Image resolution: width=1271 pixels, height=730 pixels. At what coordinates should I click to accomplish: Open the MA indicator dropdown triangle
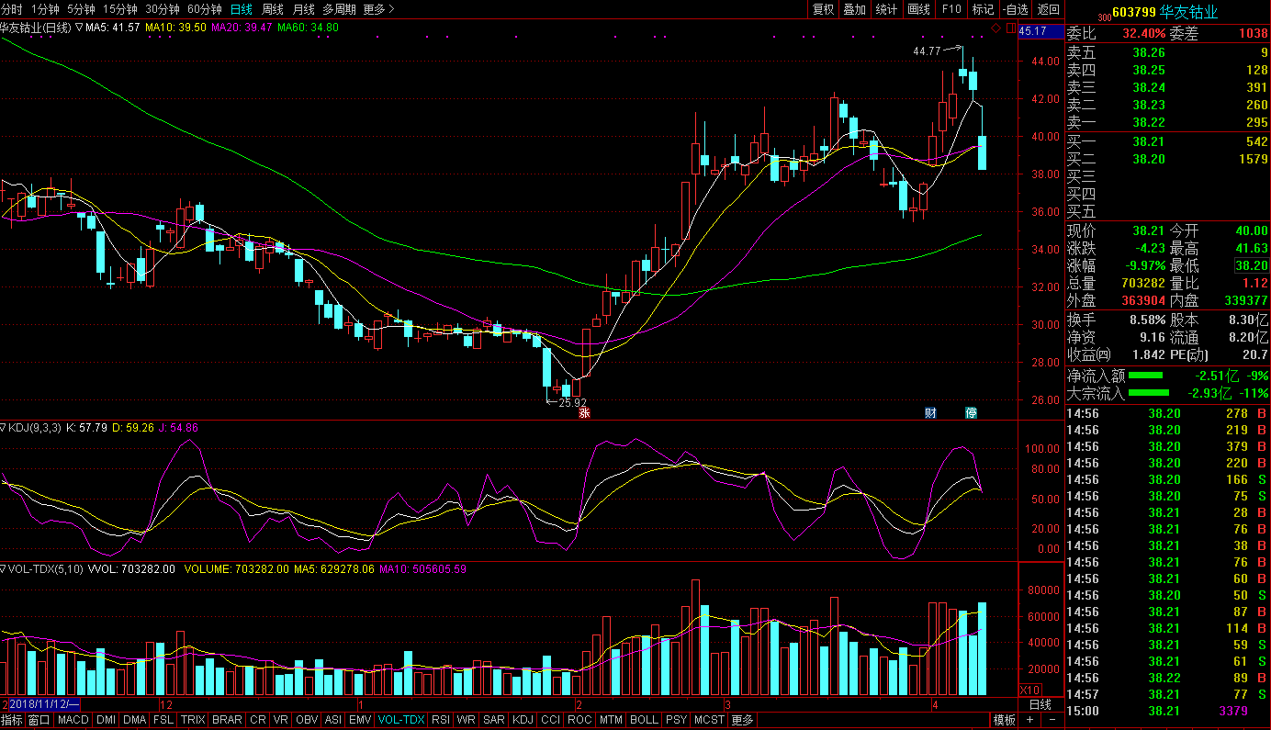coord(79,28)
